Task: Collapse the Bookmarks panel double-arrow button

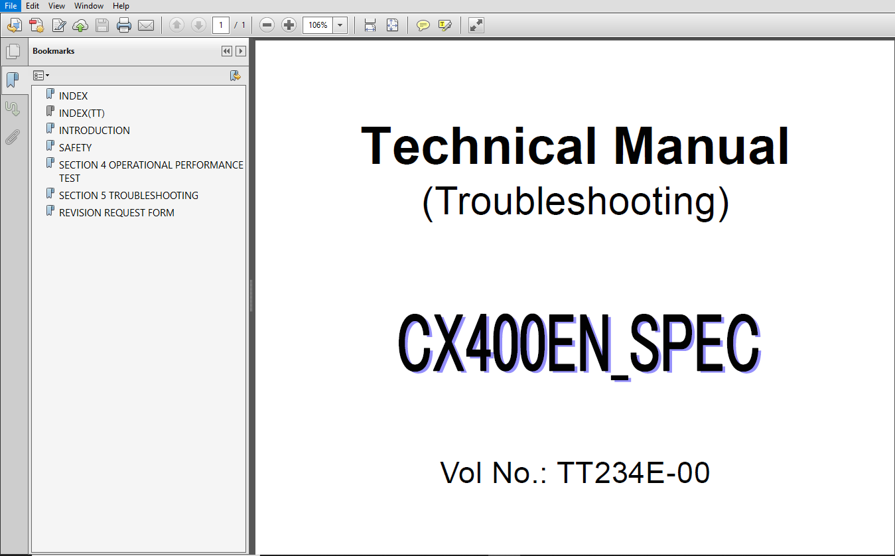Action: 227,51
